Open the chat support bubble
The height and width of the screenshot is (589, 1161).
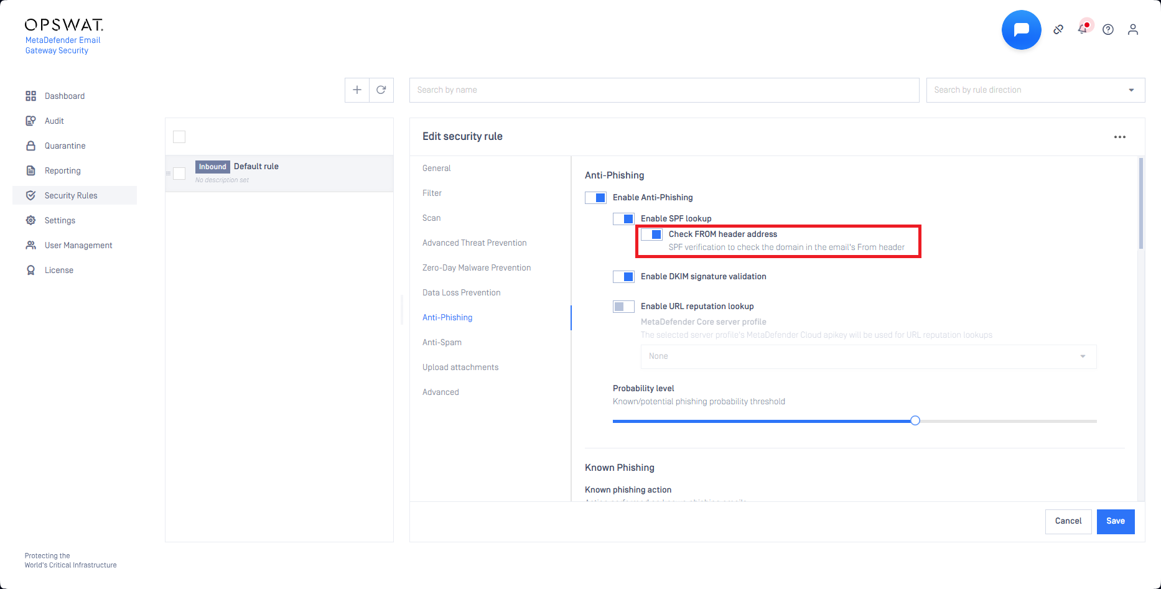[1021, 30]
